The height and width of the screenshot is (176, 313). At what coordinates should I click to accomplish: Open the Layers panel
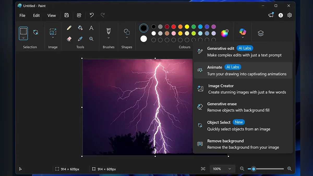coord(261,33)
